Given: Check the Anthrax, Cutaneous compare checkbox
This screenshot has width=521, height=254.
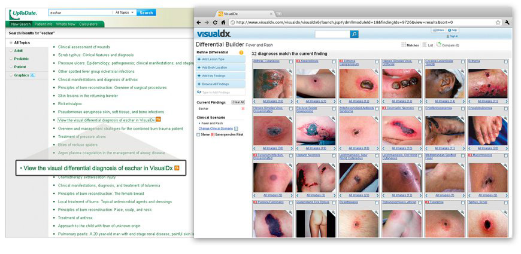Looking at the screenshot, I should 292,62.
